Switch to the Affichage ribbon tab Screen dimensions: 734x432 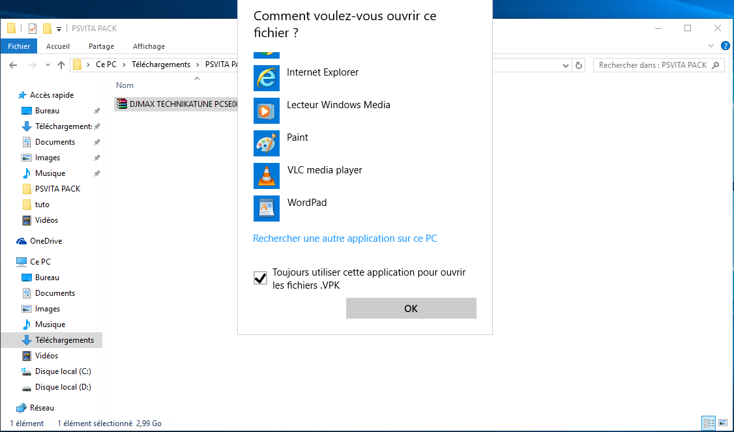coord(149,46)
